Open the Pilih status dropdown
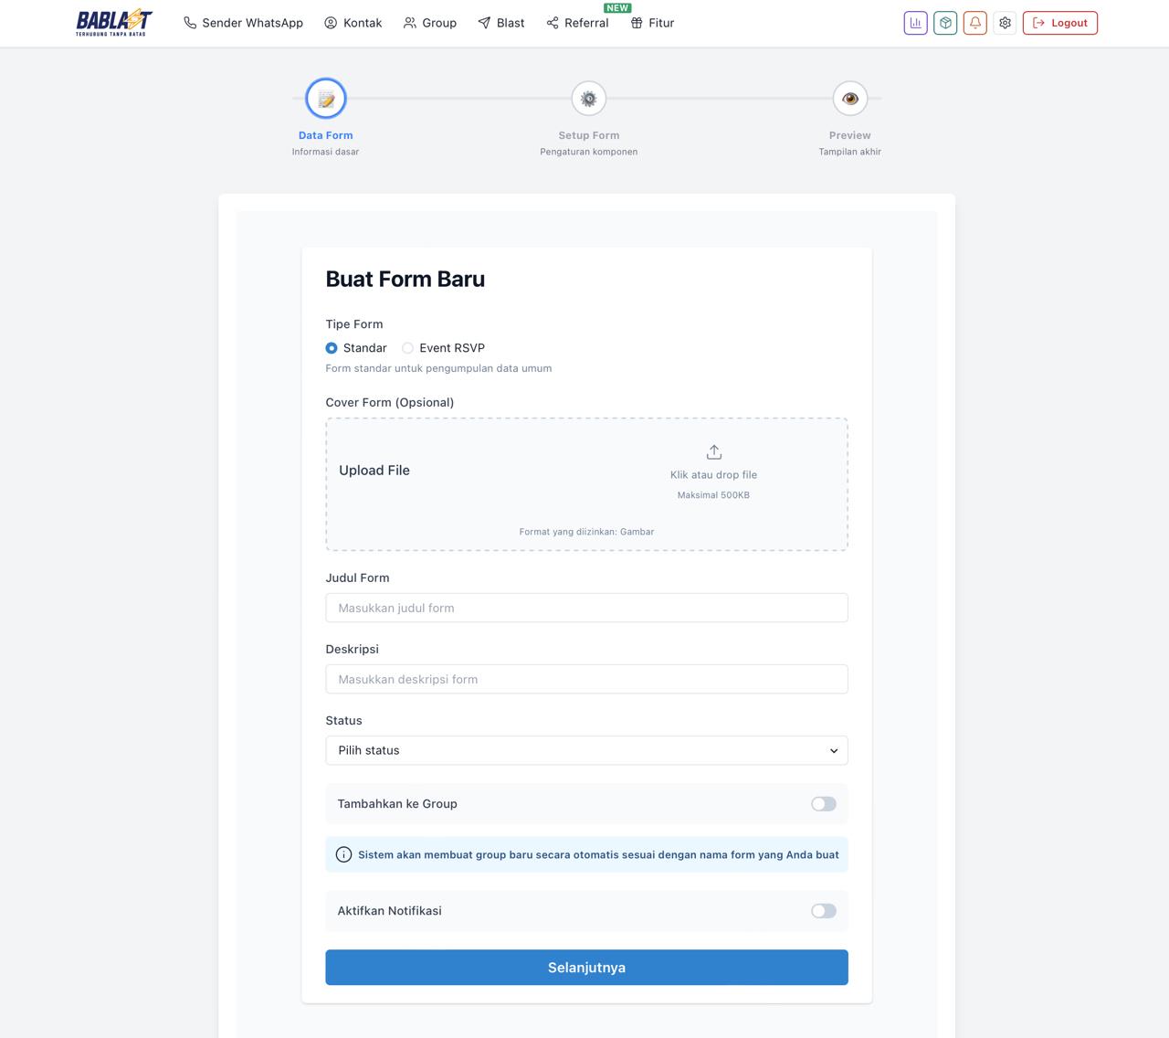 pos(587,750)
